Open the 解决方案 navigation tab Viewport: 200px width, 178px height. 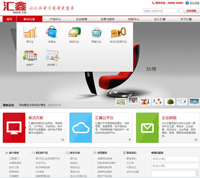coord(29,19)
